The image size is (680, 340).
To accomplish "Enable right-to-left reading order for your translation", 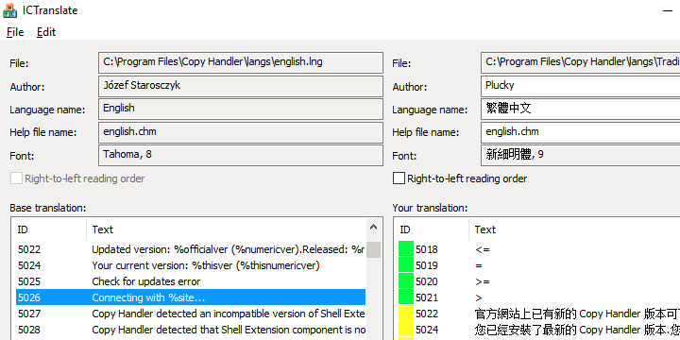I will pyautogui.click(x=399, y=178).
